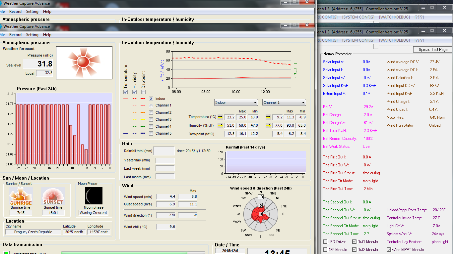This screenshot has width=453, height=254.
Task: Click the Channel 1 humidity trend arrow
Action: (x=268, y=126)
